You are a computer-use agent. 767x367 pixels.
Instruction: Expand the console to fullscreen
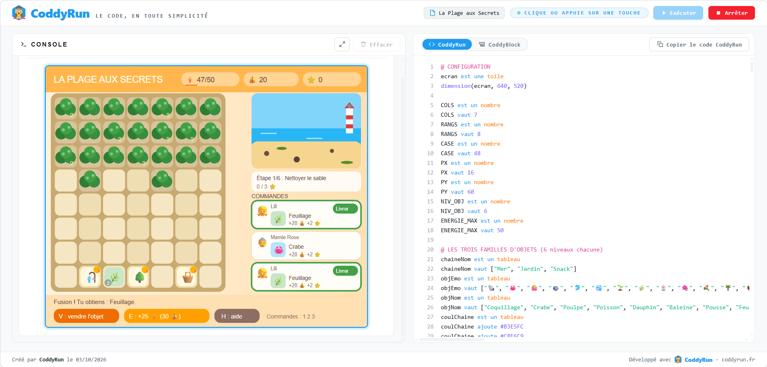[x=342, y=45]
